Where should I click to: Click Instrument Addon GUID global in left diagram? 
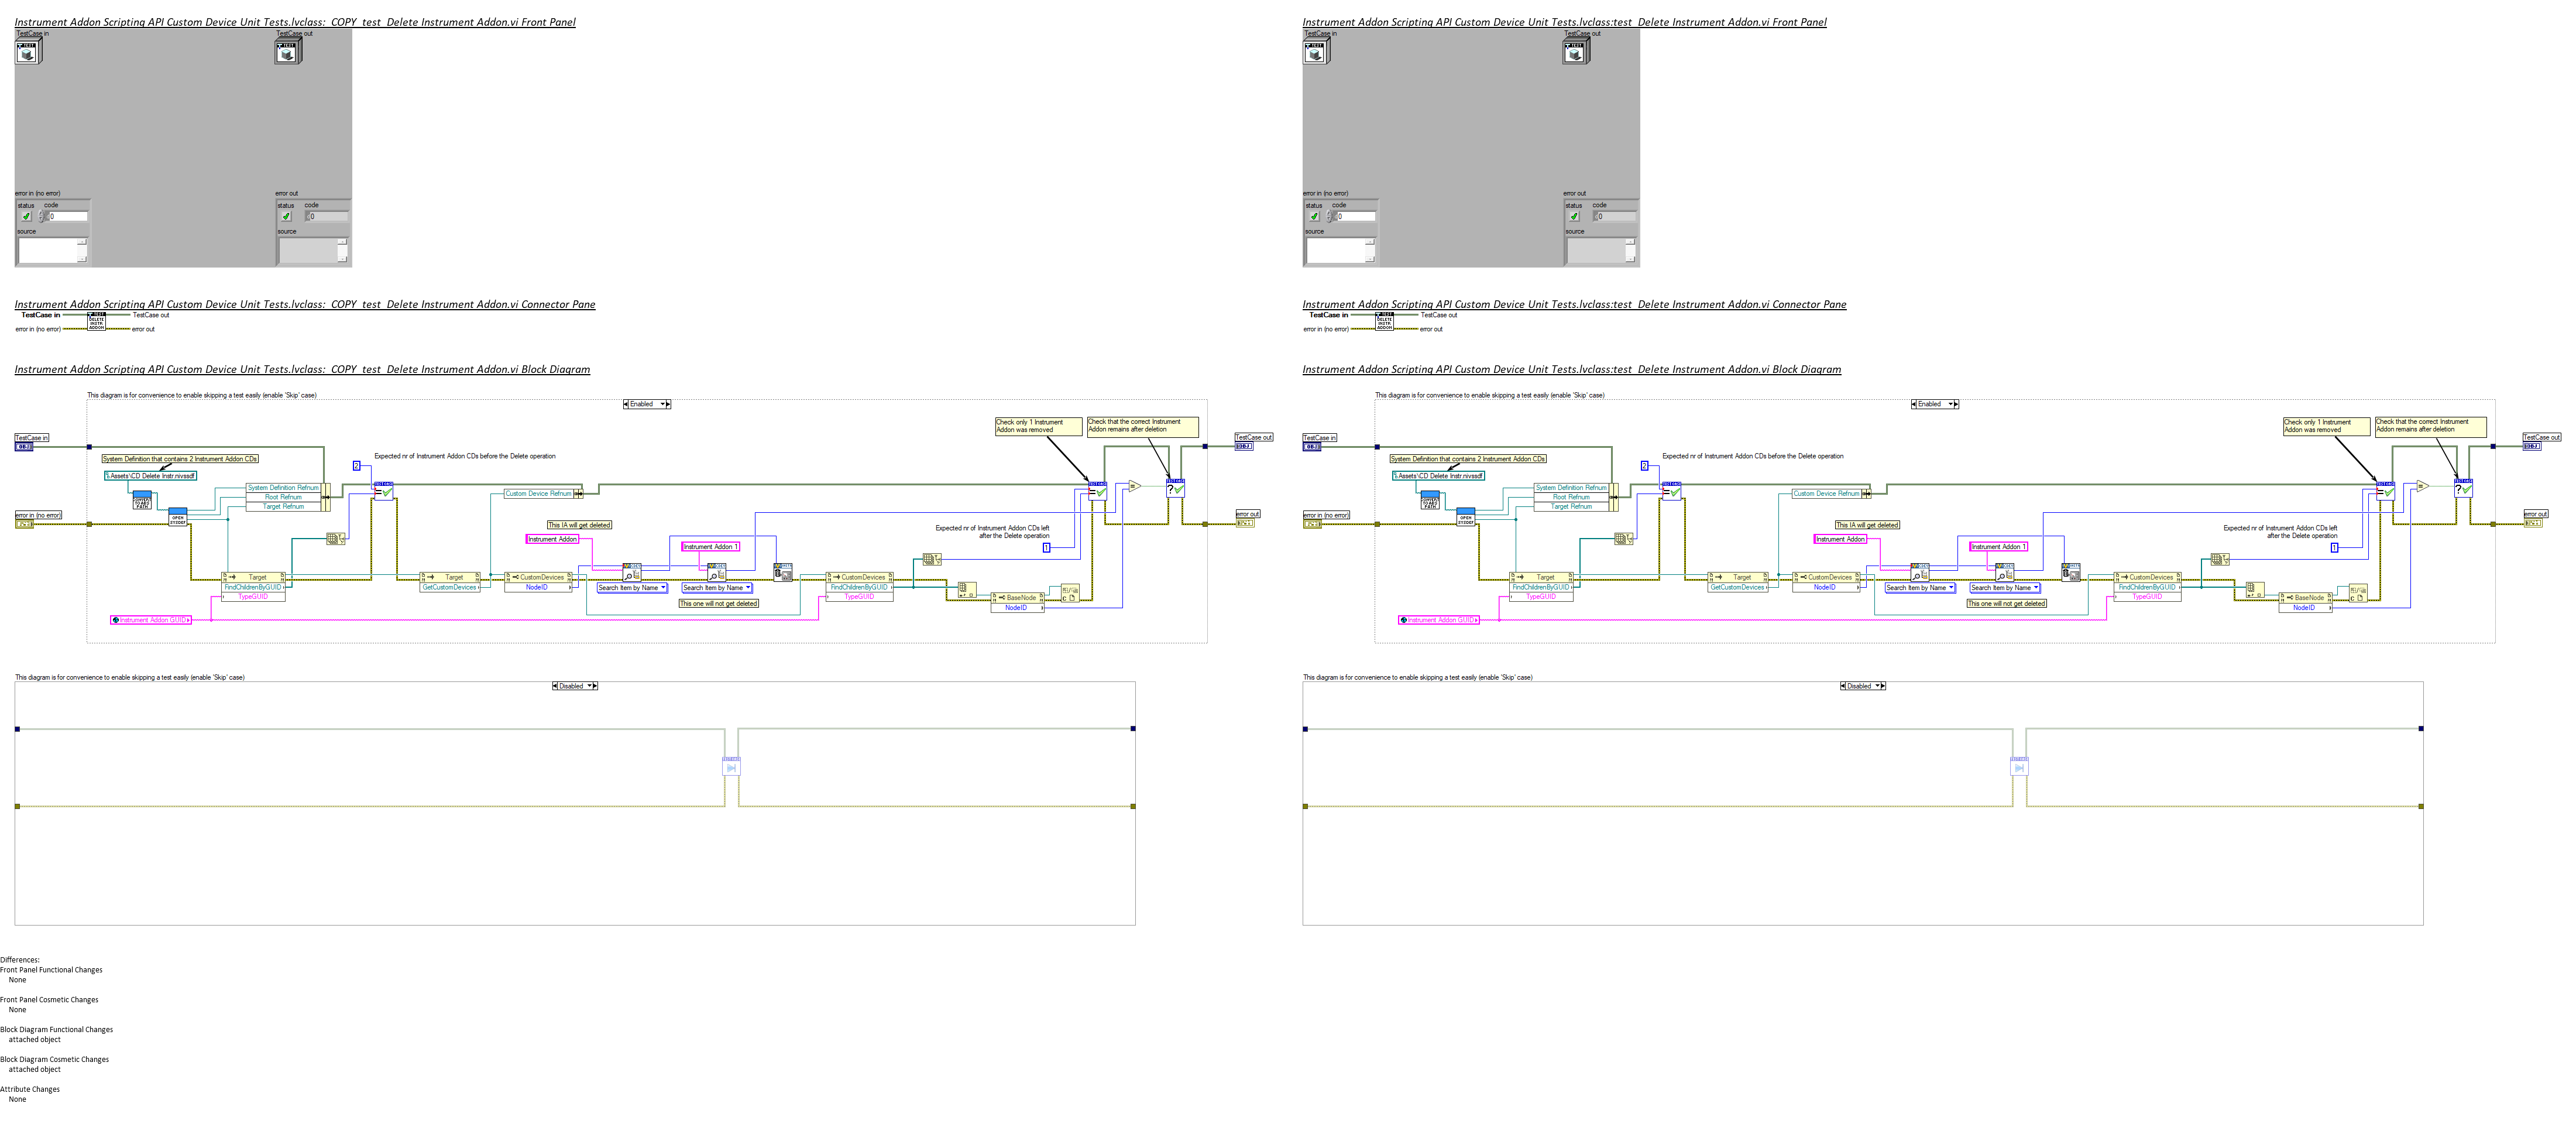click(150, 620)
